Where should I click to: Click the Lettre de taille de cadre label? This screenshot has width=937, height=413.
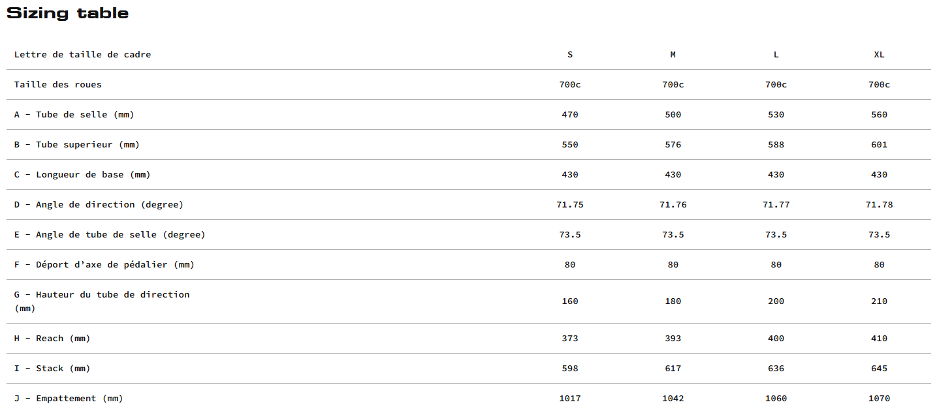click(x=83, y=55)
